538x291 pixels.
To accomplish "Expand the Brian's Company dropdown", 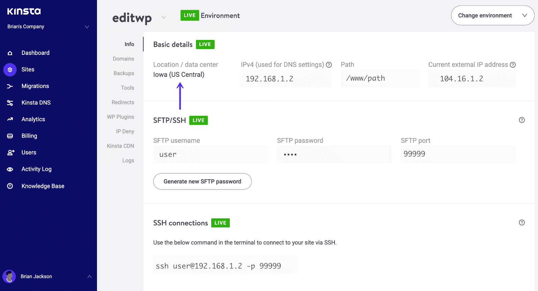I will [x=87, y=27].
